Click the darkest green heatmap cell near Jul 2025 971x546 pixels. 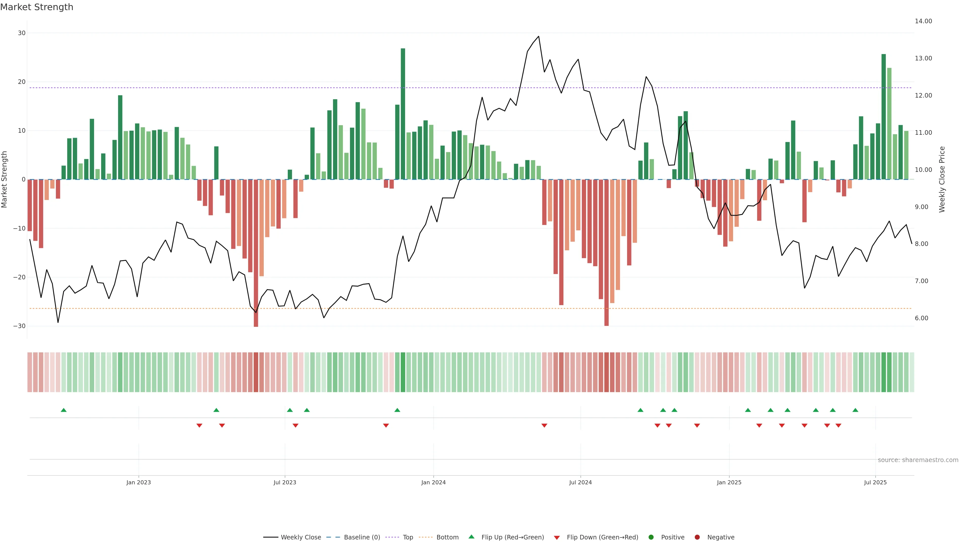[884, 372]
